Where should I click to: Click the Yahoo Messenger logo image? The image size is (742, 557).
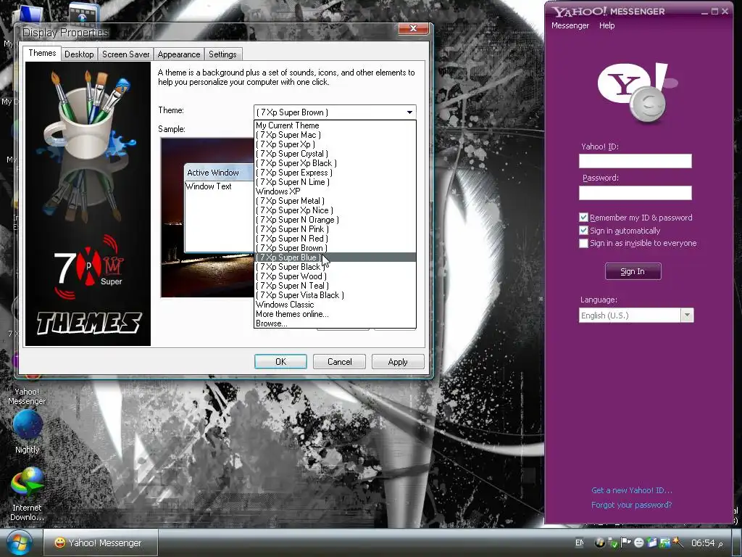638,92
